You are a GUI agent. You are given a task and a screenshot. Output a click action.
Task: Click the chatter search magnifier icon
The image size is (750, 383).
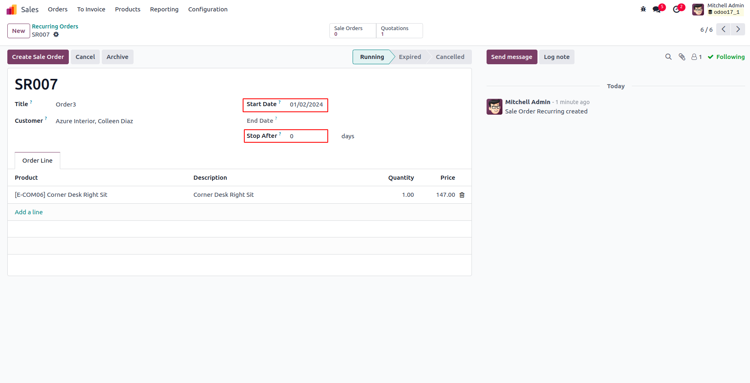click(x=668, y=57)
